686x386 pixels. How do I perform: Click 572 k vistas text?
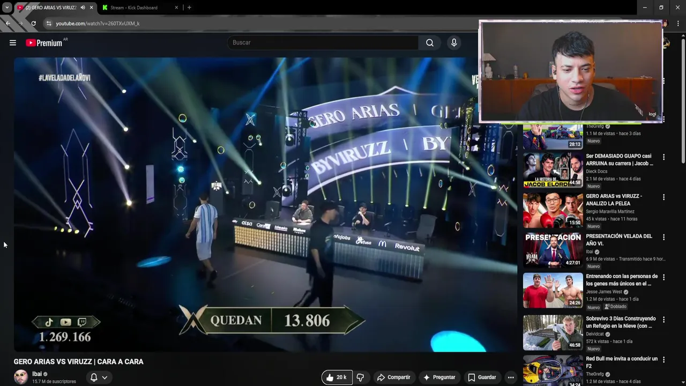coord(598,342)
